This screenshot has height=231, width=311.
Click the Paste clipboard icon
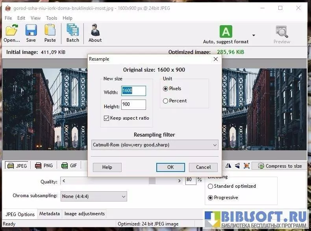pyautogui.click(x=50, y=31)
